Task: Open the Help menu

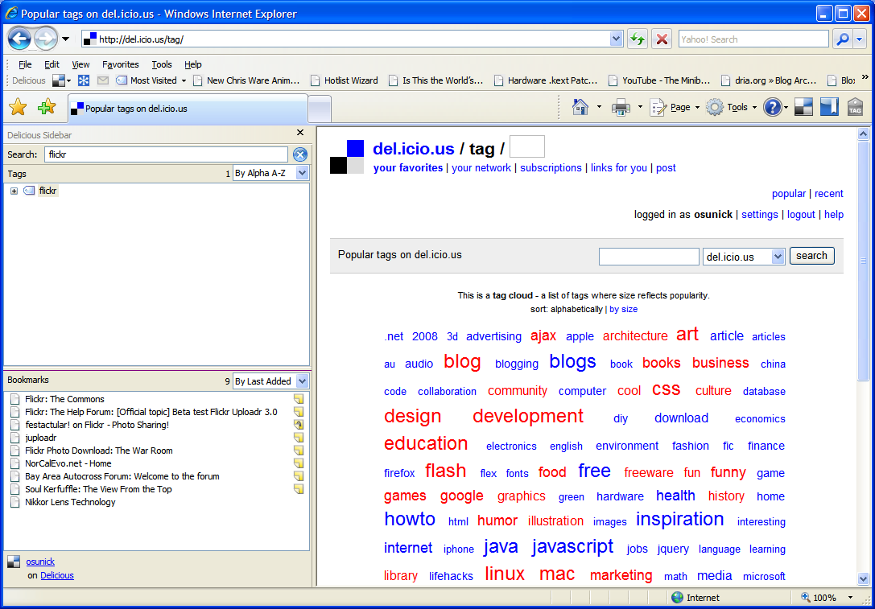Action: (193, 64)
